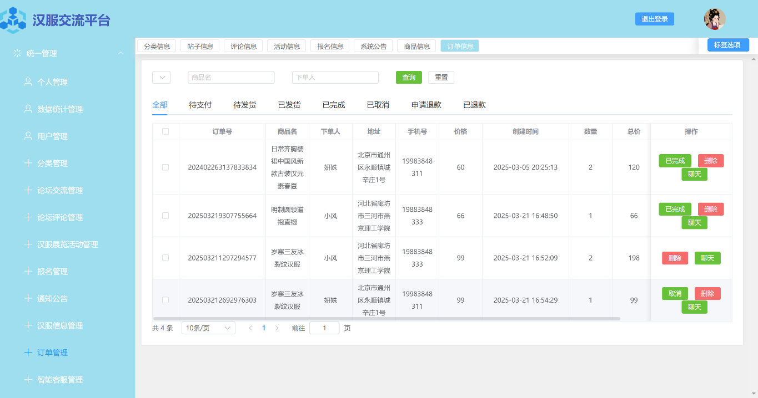
Task: Click the plus icon beside 智能客服管理
Action: [28, 380]
